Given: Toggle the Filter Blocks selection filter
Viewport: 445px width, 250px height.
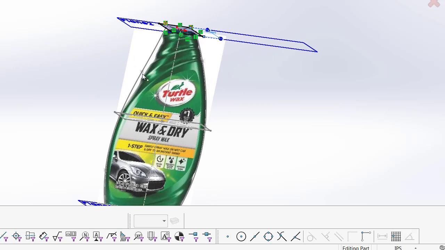Looking at the screenshot, I should coord(165,237).
